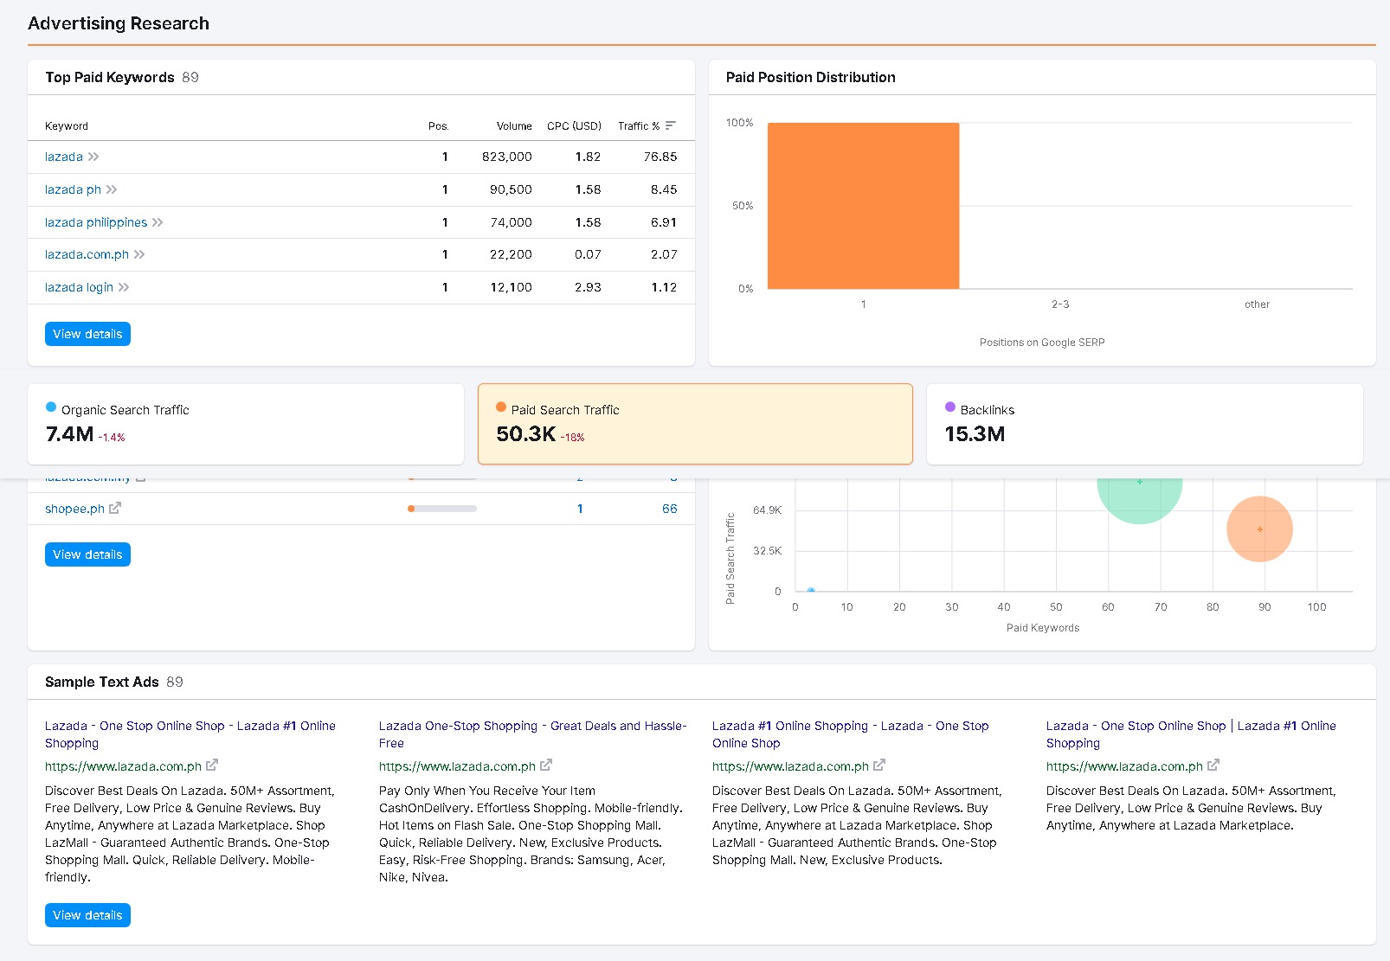Image resolution: width=1390 pixels, height=961 pixels.
Task: Click the small blue bubble near chart origin
Action: (811, 590)
